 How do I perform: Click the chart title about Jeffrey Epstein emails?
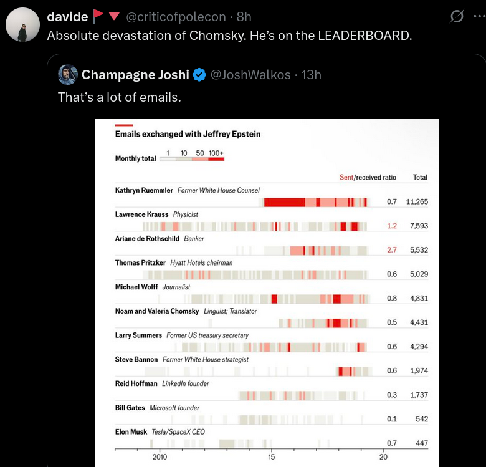click(x=188, y=134)
